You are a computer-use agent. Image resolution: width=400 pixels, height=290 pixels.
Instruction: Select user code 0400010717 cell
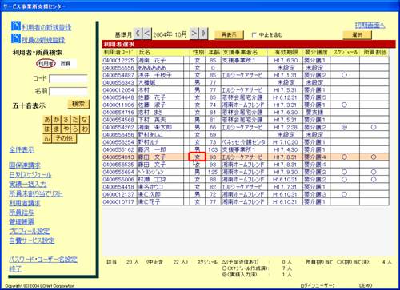pyautogui.click(x=118, y=202)
